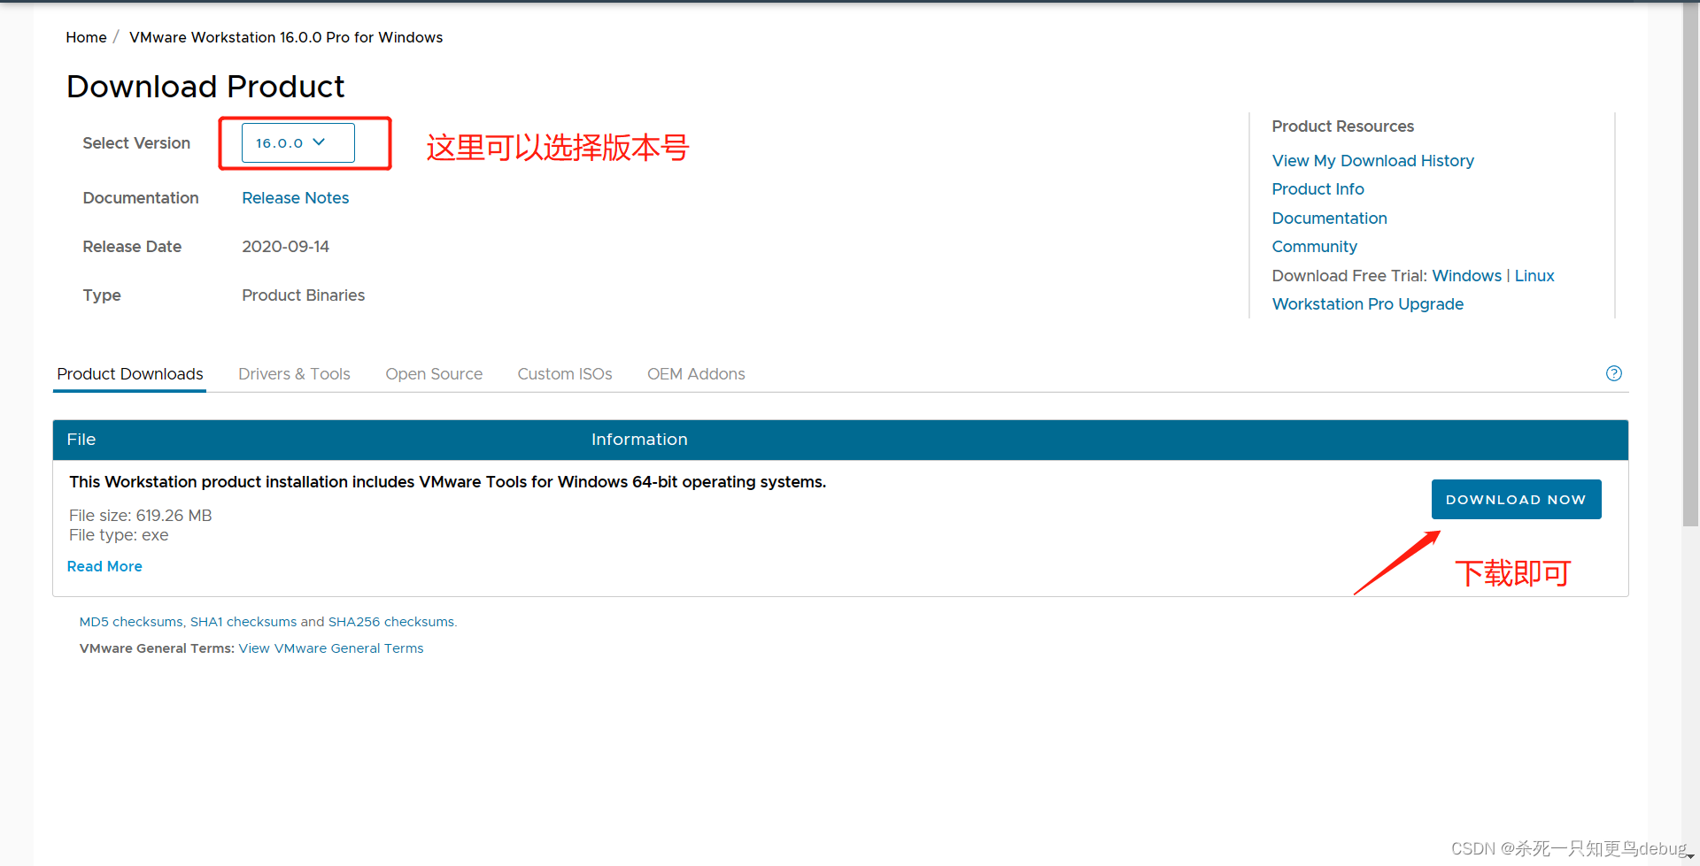The height and width of the screenshot is (866, 1700).
Task: Switch to OEM Addons tab
Action: (x=696, y=374)
